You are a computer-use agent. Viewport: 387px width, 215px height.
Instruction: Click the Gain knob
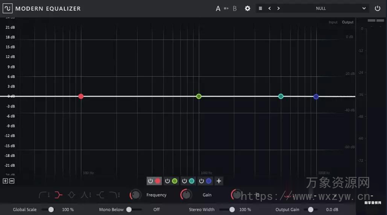coord(186,195)
